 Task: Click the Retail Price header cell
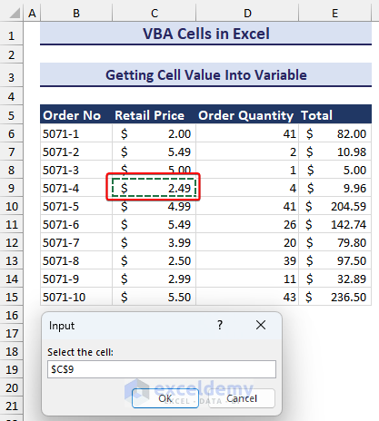[154, 115]
